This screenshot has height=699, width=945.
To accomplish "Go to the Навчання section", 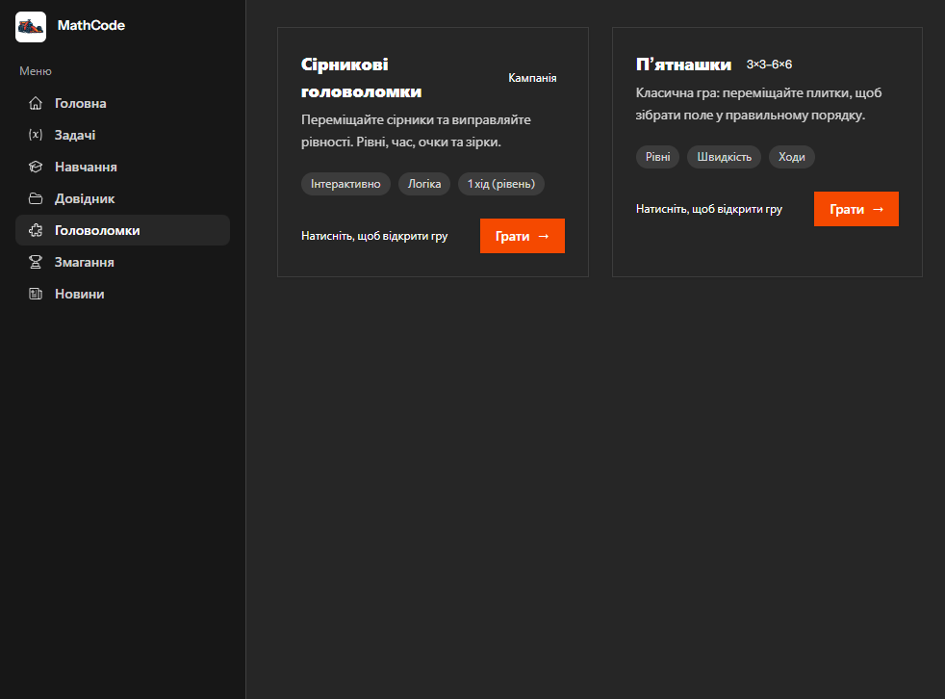I will click(86, 167).
